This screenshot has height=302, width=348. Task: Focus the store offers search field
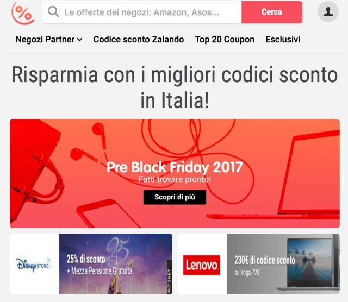pyautogui.click(x=141, y=12)
